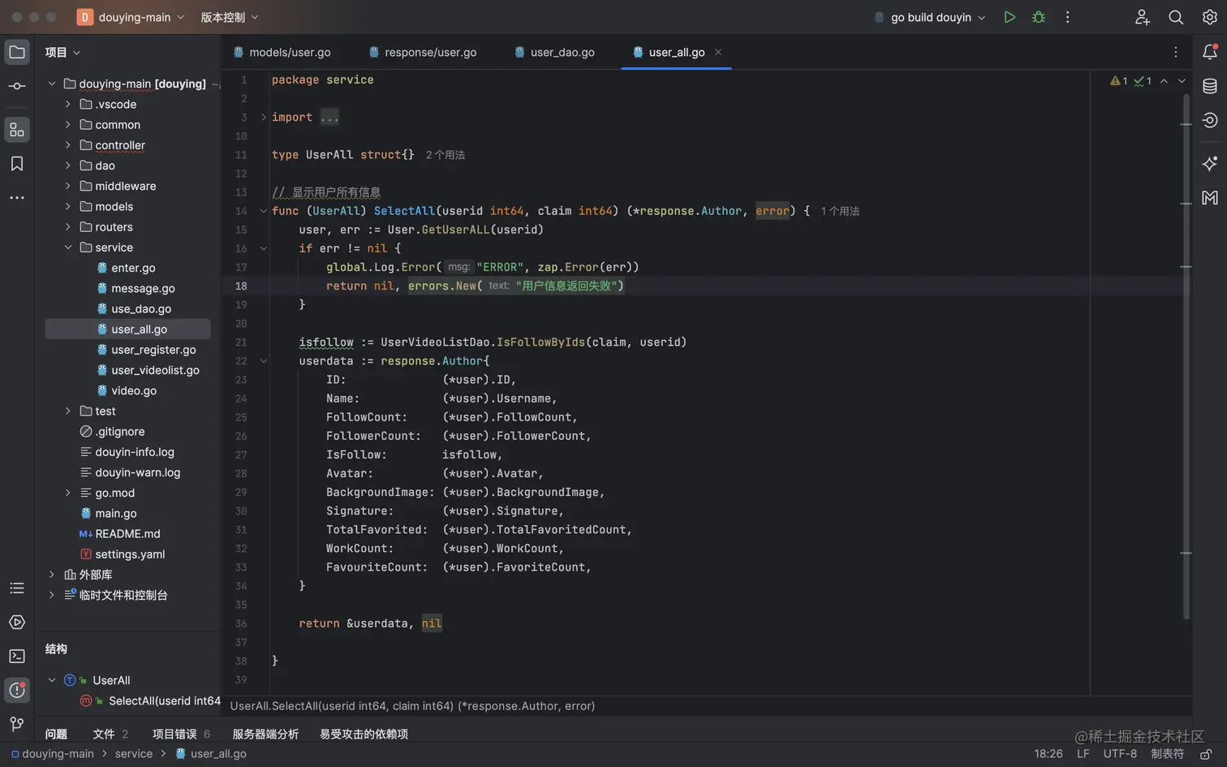Close the user_all.go tab
This screenshot has width=1227, height=767.
click(718, 52)
